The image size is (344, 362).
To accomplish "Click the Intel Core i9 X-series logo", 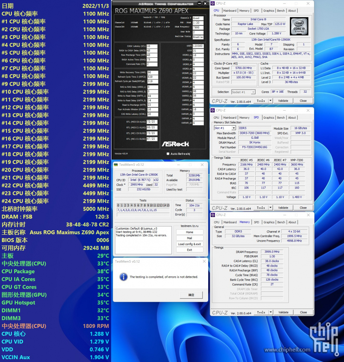I will [299, 26].
